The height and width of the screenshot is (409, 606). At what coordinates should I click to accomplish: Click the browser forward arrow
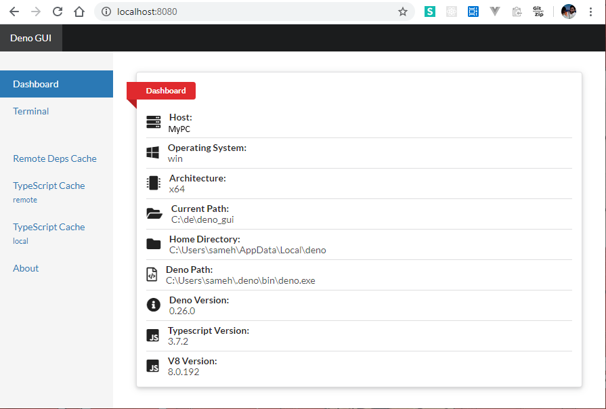pyautogui.click(x=36, y=12)
